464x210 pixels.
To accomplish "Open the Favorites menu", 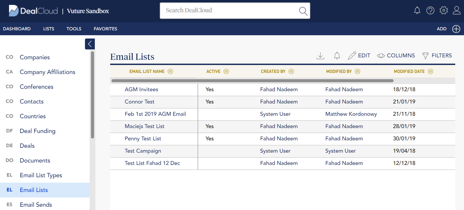I will 105,29.
